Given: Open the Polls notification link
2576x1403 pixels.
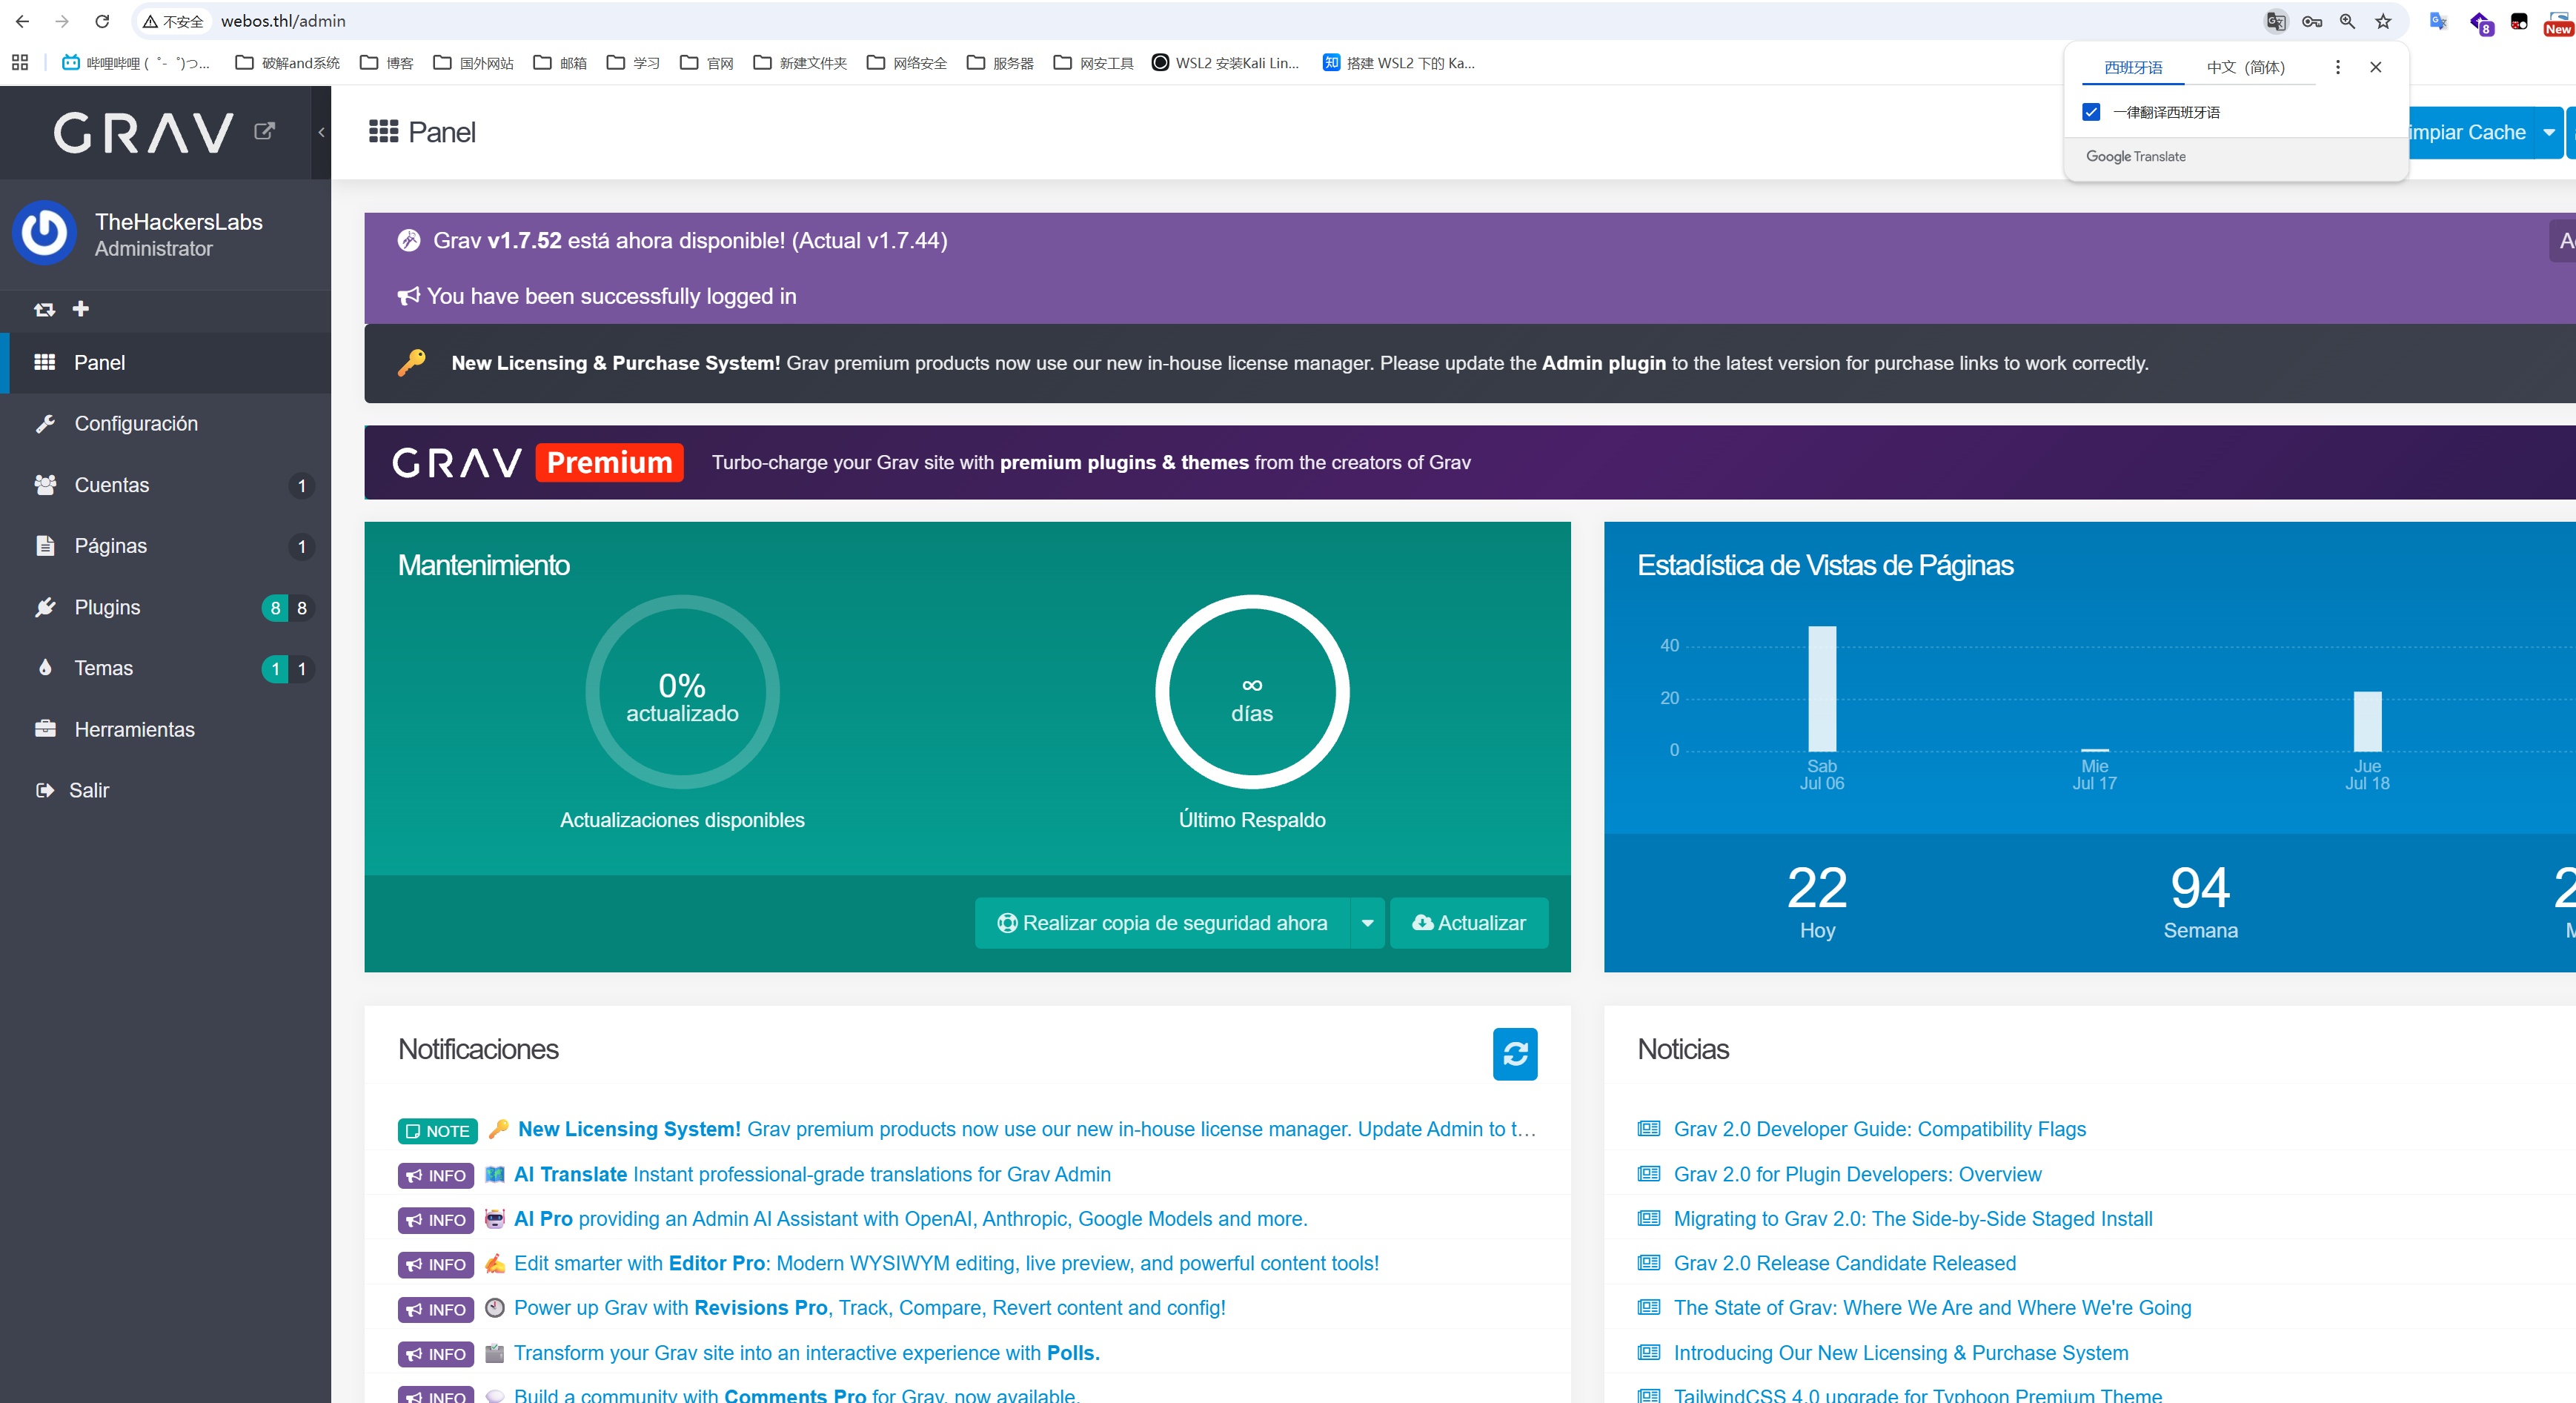Looking at the screenshot, I should (x=806, y=1353).
